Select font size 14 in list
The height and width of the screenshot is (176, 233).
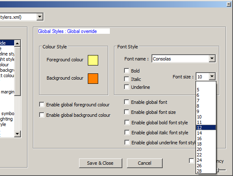click(206, 133)
